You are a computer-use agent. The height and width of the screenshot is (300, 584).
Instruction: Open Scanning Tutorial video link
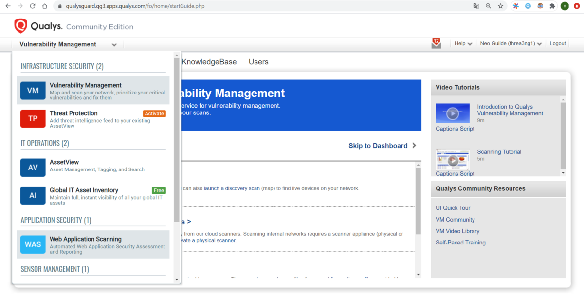pyautogui.click(x=499, y=152)
